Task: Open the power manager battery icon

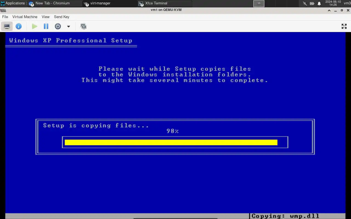Action: pos(312,4)
